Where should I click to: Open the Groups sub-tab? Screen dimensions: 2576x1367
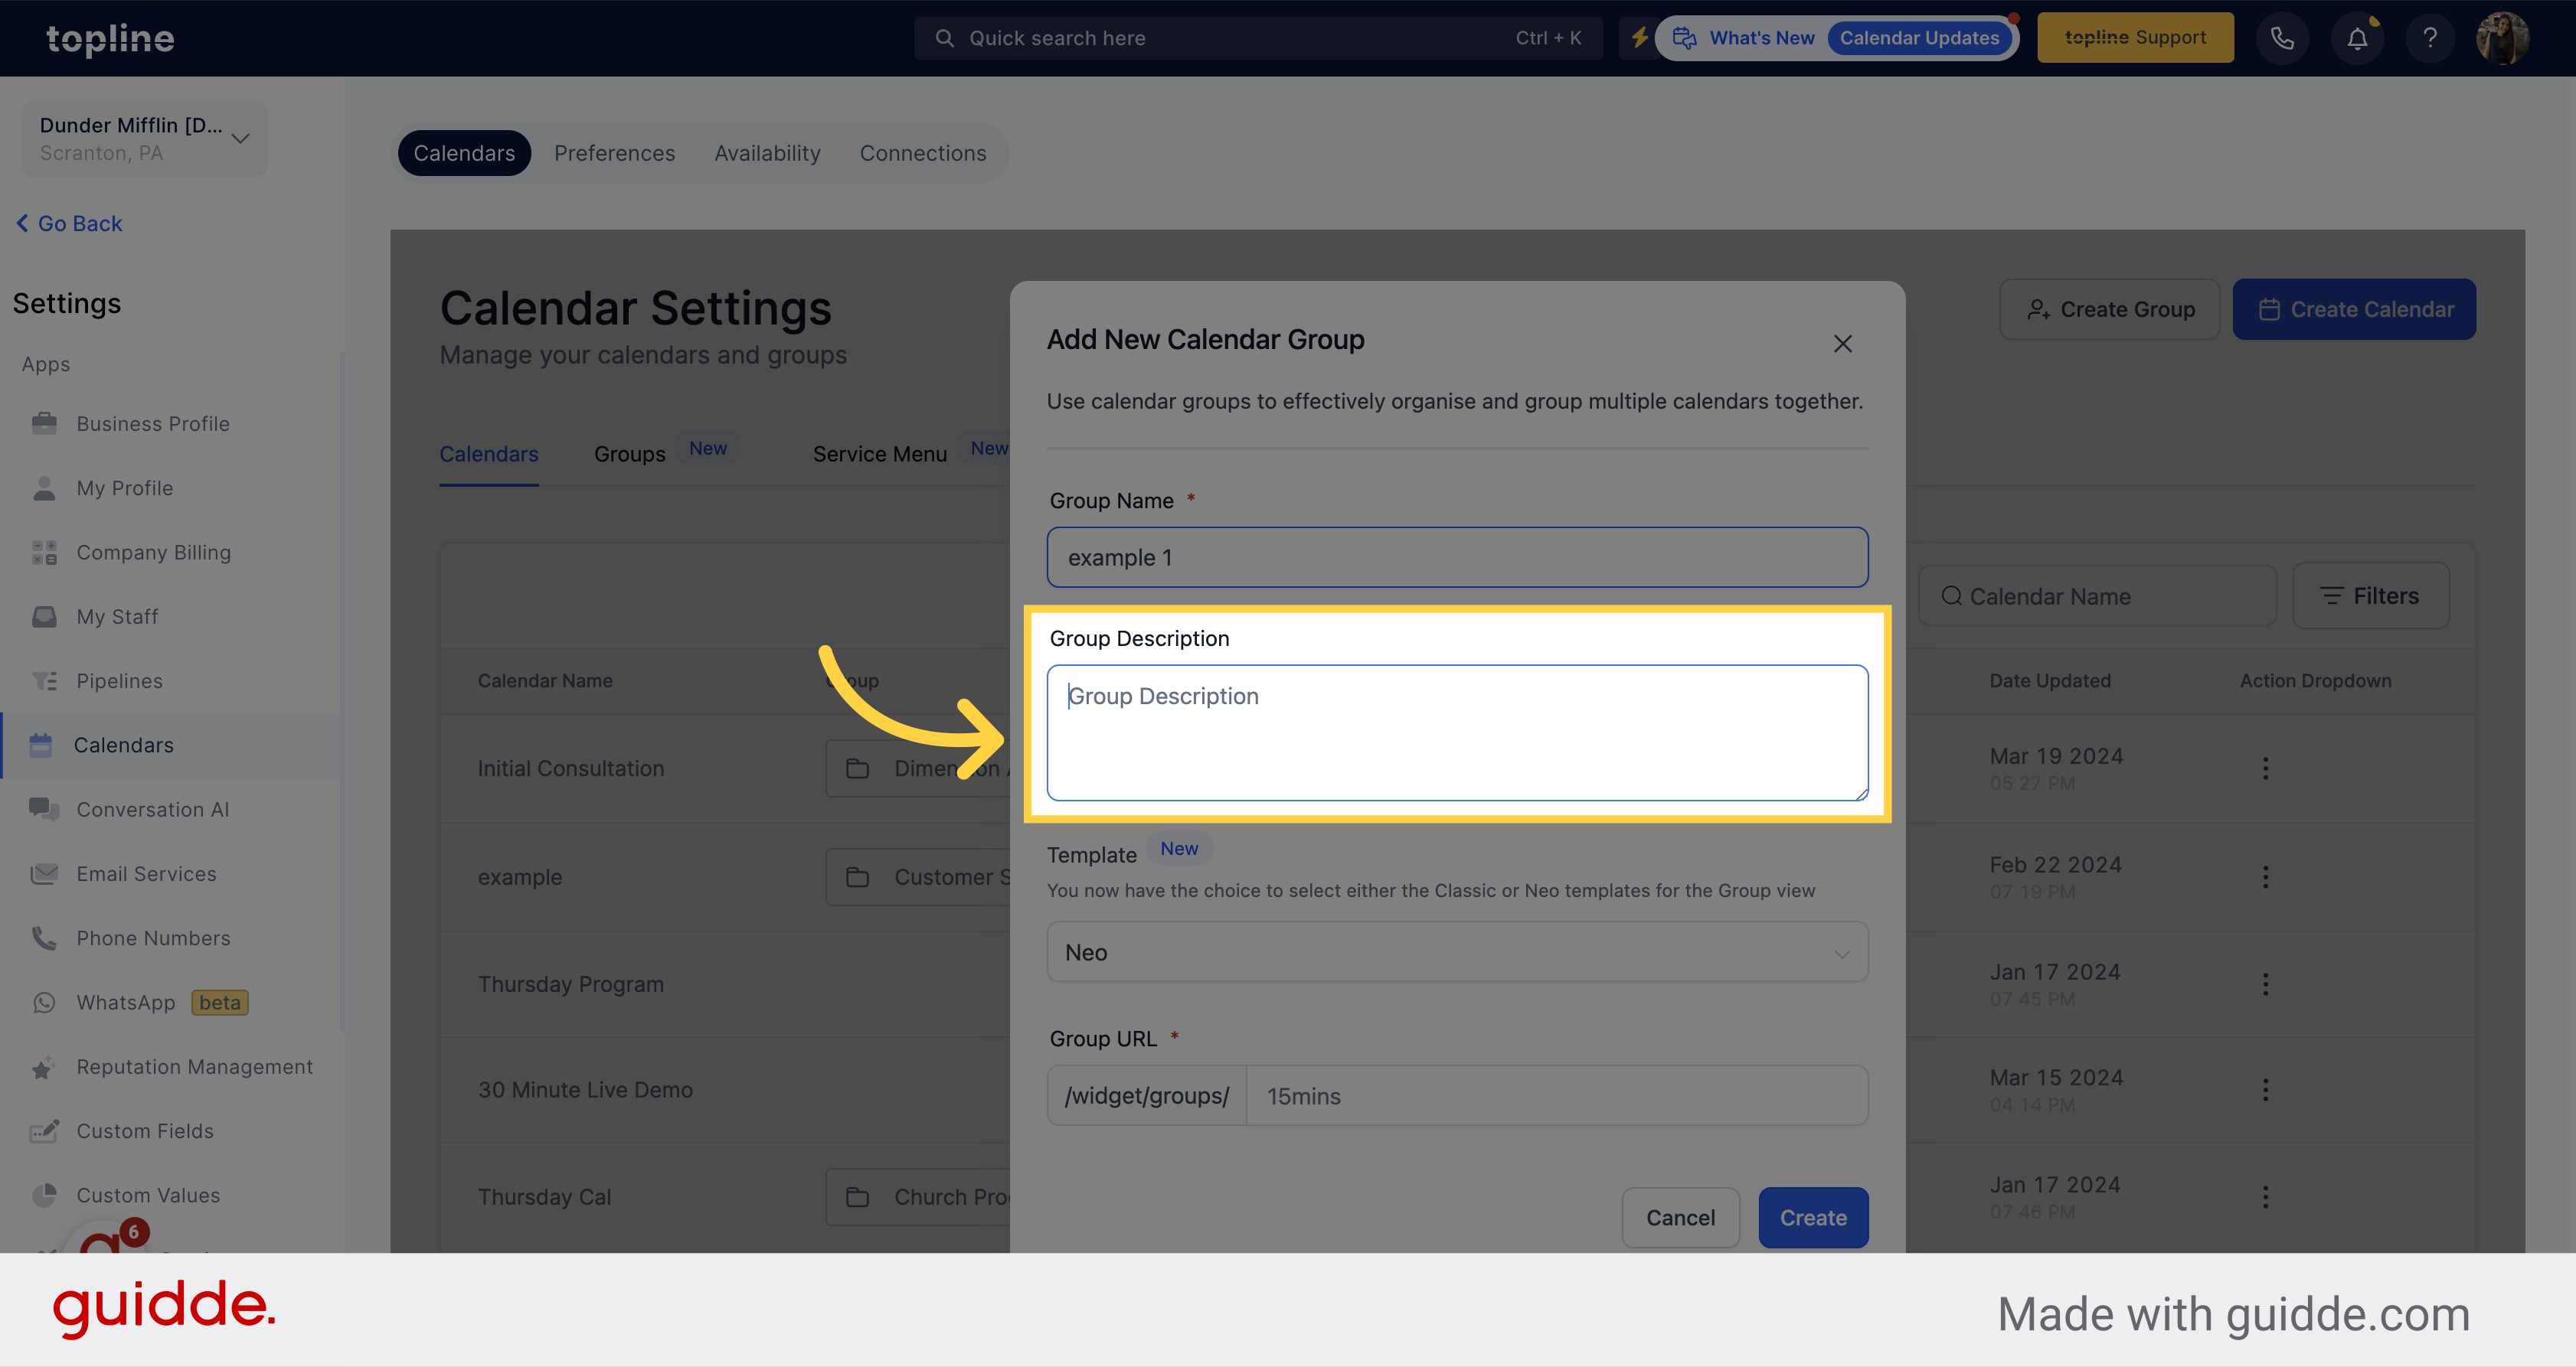629,454
